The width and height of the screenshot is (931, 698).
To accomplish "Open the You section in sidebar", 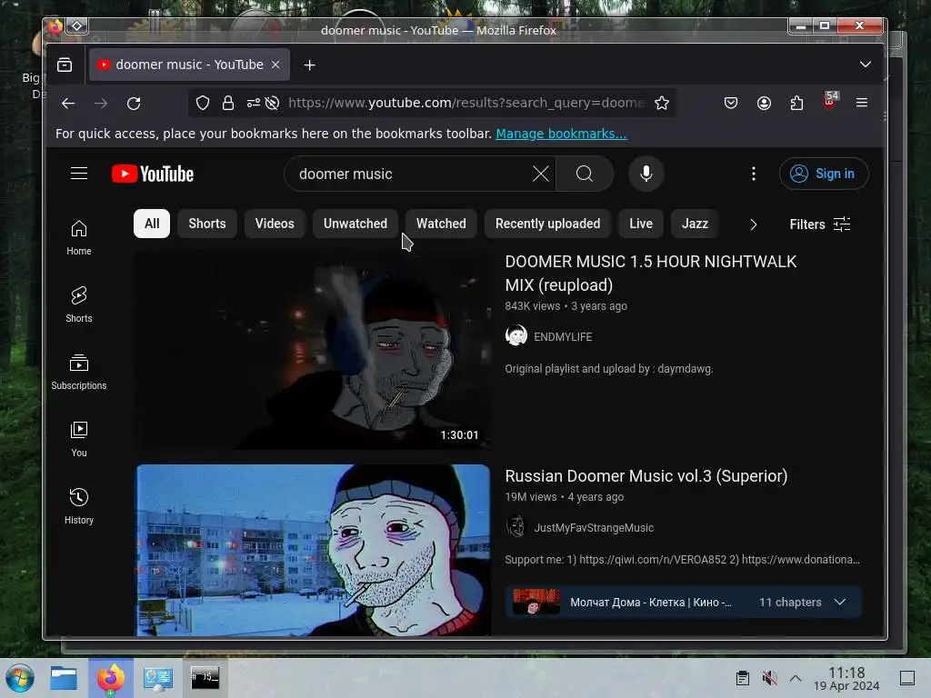I will coord(79,439).
